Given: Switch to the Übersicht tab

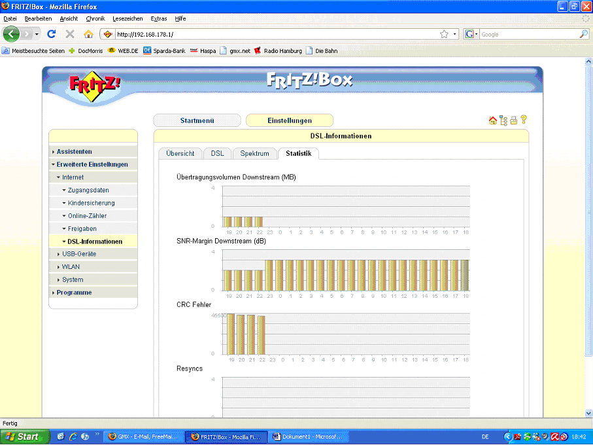Looking at the screenshot, I should tap(180, 154).
